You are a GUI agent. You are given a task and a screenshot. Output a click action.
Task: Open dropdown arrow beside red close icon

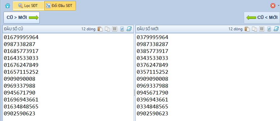pyautogui.click(x=278, y=6)
